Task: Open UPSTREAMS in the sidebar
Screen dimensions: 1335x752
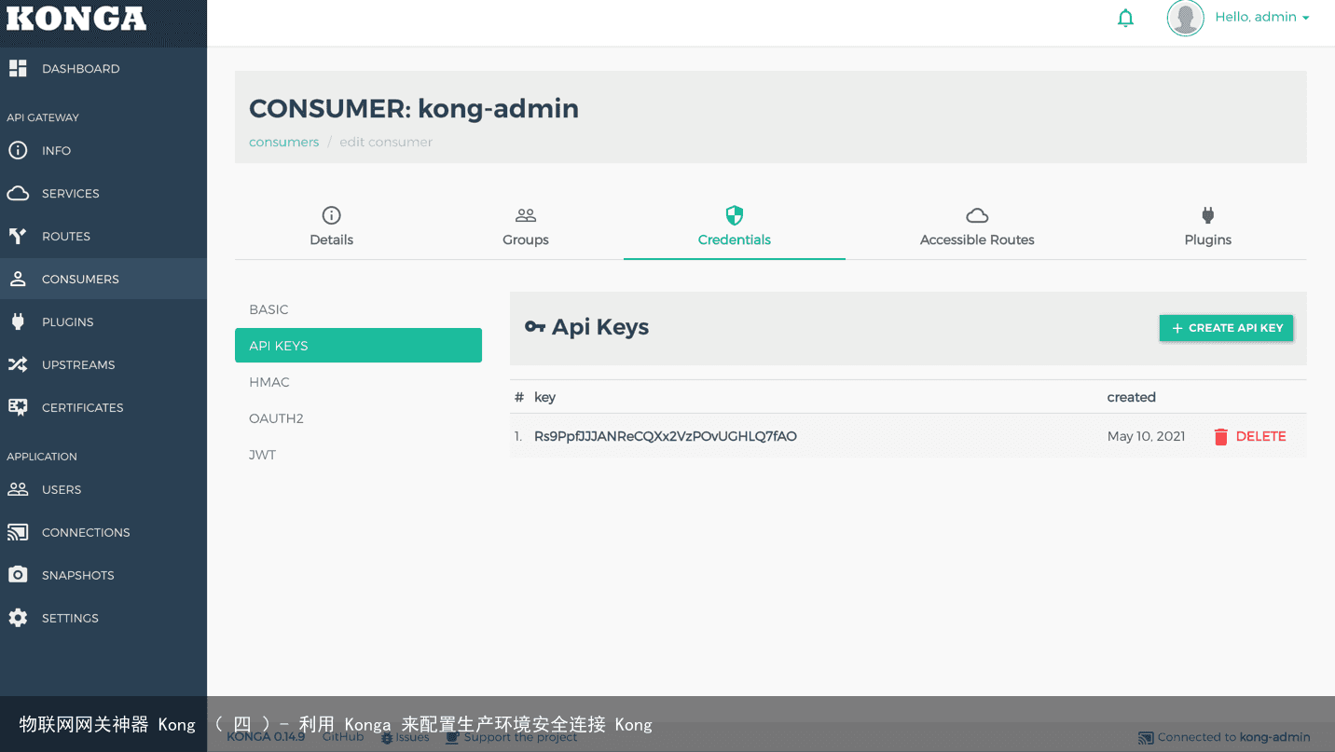Action: click(x=103, y=364)
